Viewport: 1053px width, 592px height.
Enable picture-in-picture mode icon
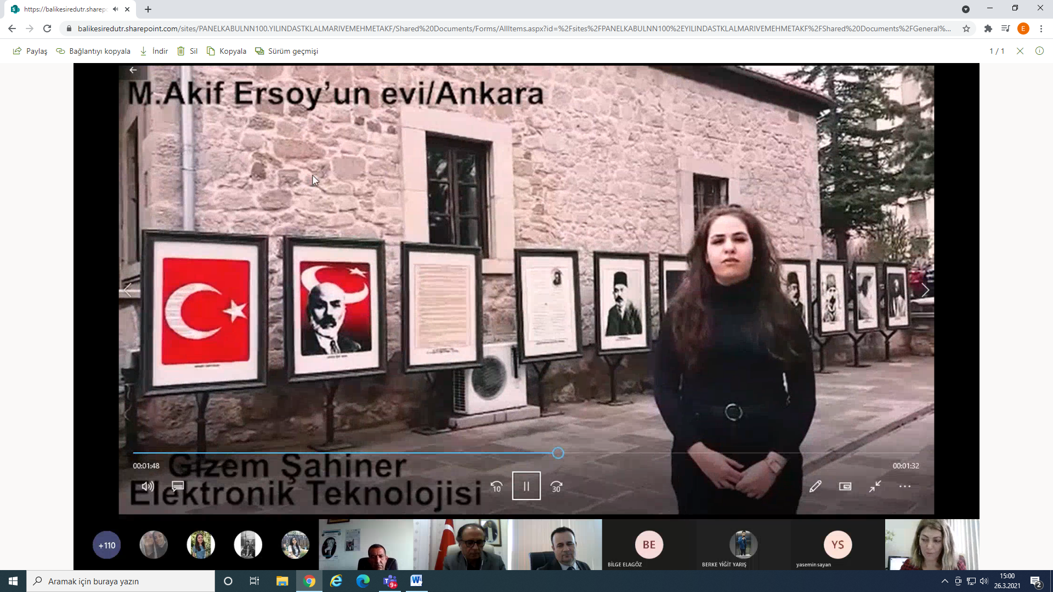coord(845,486)
